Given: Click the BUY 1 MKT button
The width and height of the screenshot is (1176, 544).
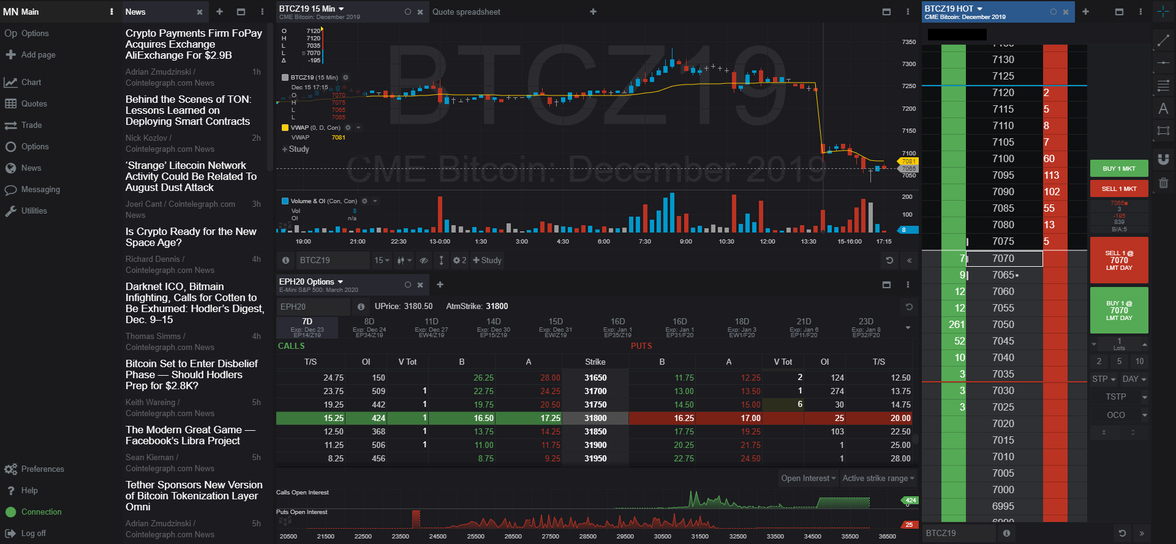Looking at the screenshot, I should click(x=1119, y=169).
